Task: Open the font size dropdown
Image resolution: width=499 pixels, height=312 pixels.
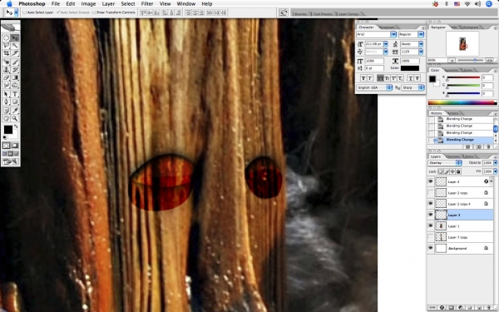Action: tap(386, 44)
